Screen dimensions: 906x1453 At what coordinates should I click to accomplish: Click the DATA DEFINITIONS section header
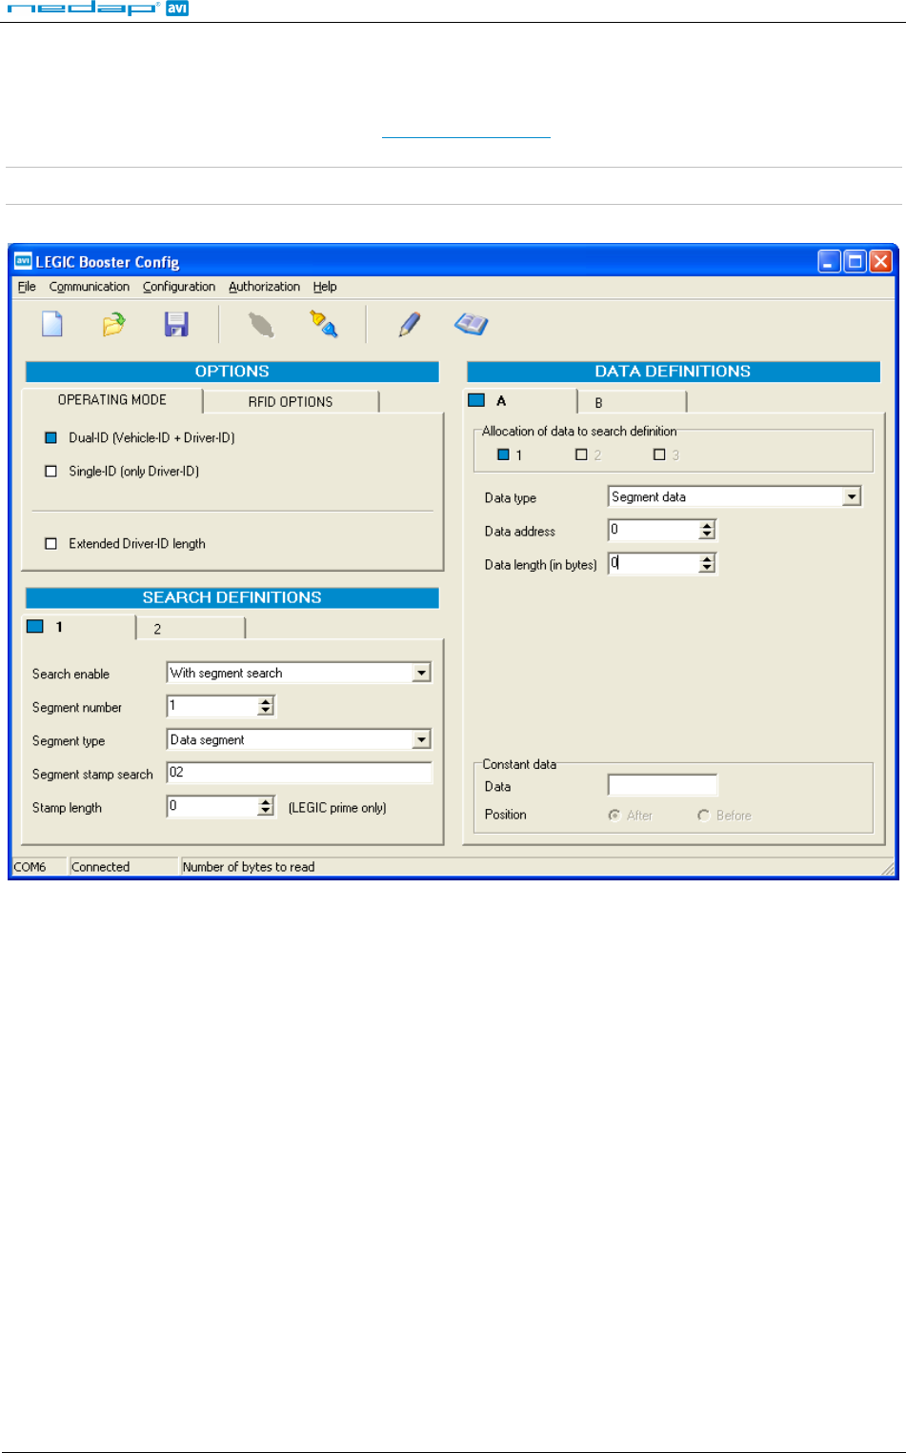tap(674, 372)
